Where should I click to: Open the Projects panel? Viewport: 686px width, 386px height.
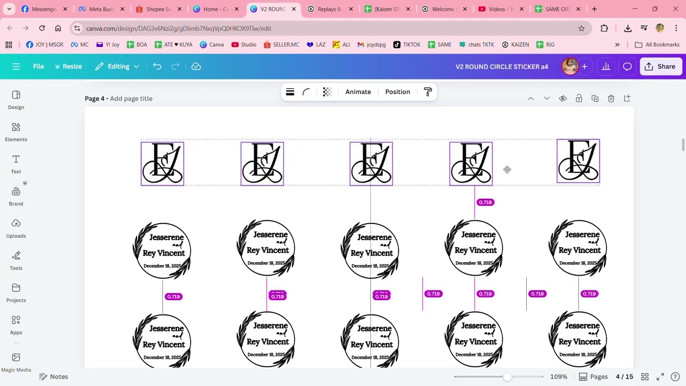click(16, 293)
